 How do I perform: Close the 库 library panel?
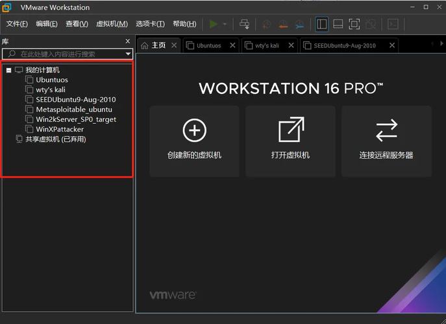point(128,41)
